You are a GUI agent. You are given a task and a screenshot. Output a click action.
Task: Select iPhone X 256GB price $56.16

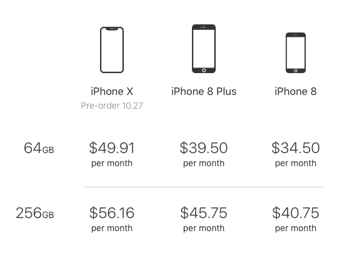coord(112,213)
